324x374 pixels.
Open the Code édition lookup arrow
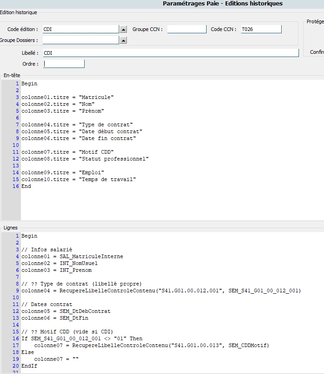tap(123, 30)
